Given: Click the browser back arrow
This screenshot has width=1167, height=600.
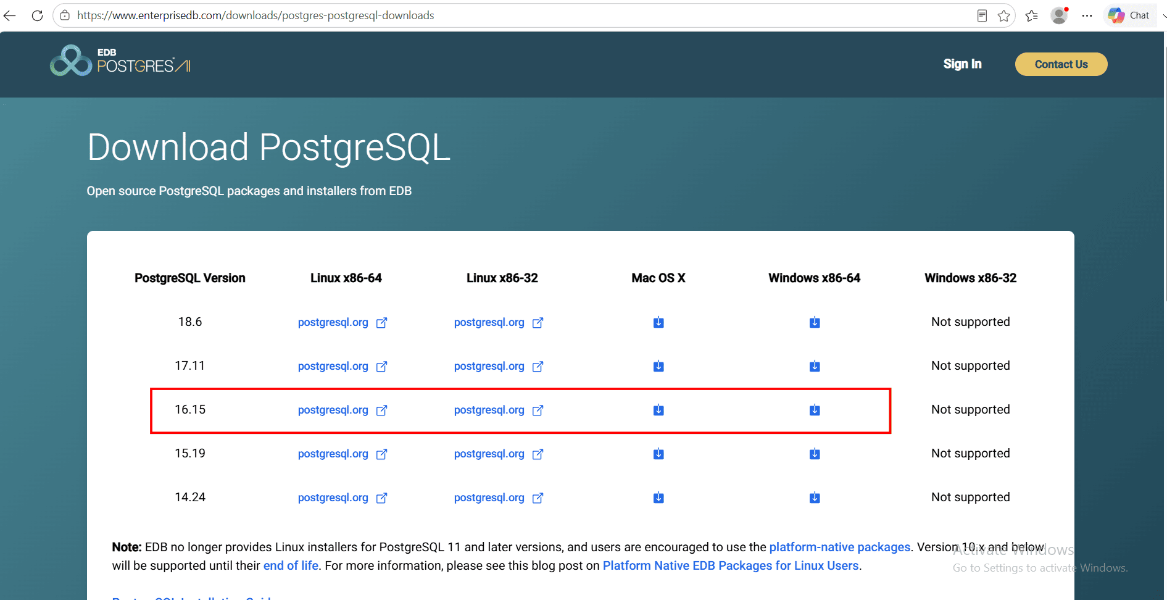Looking at the screenshot, I should point(10,15).
